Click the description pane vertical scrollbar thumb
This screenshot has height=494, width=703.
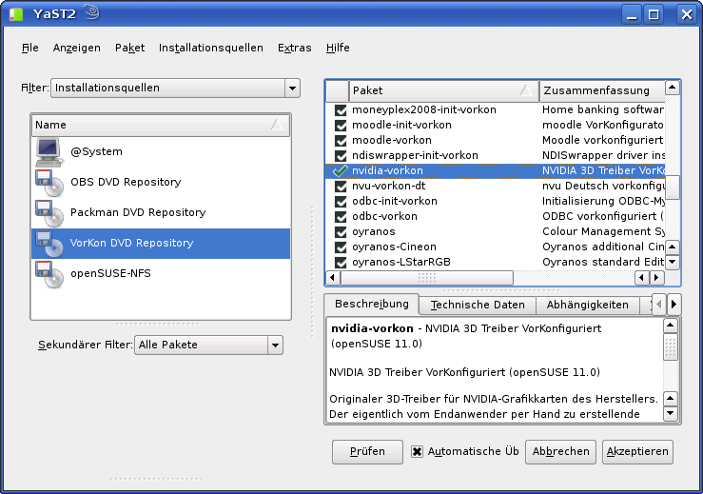point(670,346)
